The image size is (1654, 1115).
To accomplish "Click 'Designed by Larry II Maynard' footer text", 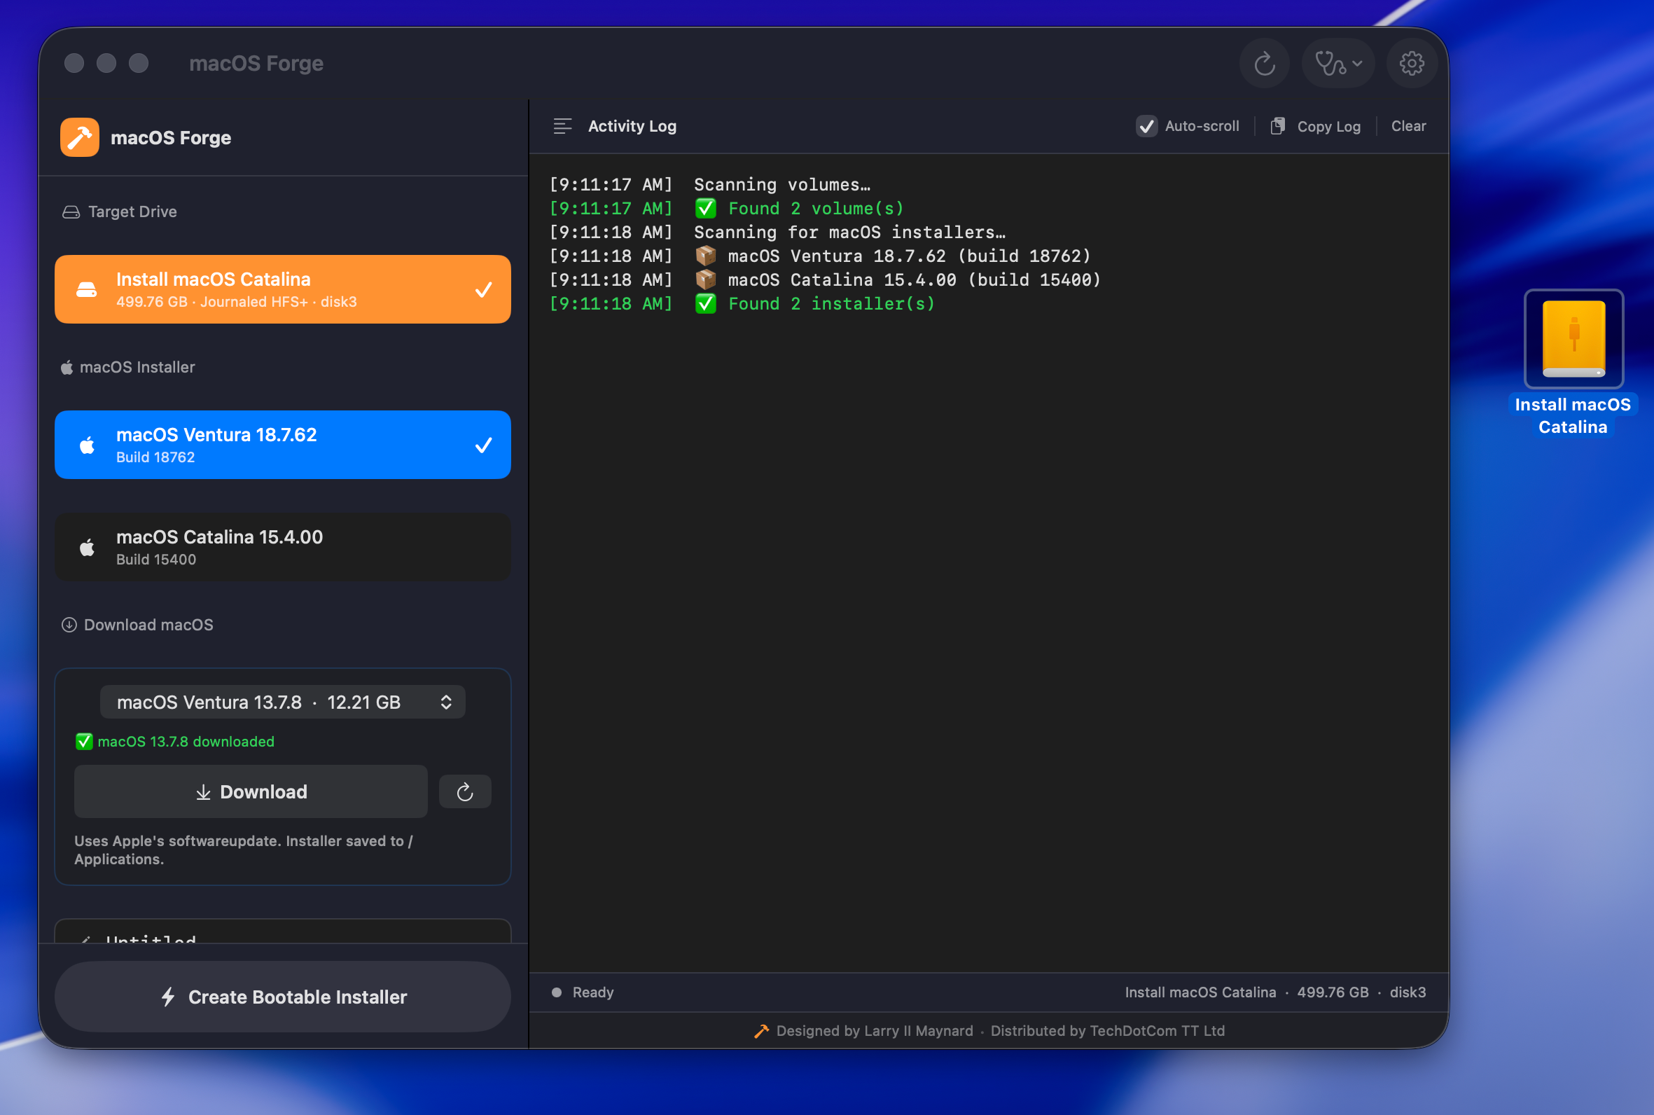I will pos(875,1031).
